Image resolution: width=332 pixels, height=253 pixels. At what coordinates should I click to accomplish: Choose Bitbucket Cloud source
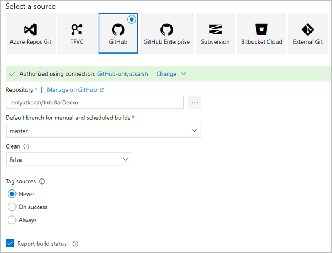pyautogui.click(x=261, y=34)
